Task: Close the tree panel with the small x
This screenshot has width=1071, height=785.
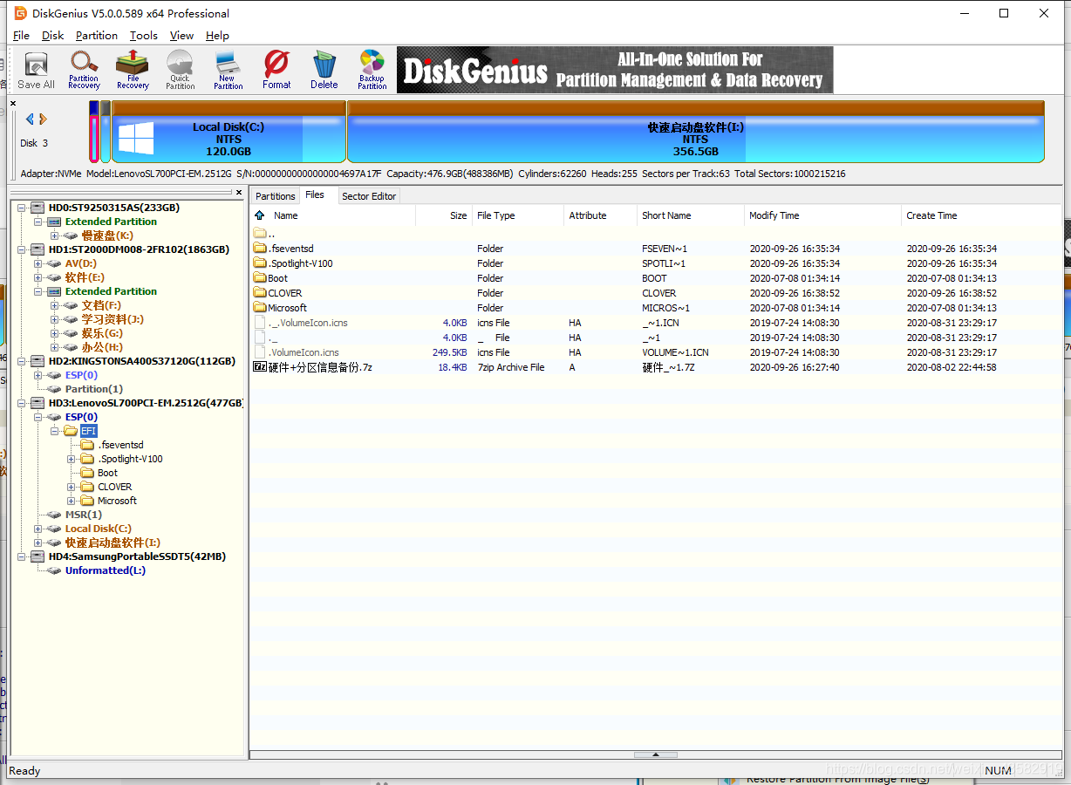Action: pos(239,192)
